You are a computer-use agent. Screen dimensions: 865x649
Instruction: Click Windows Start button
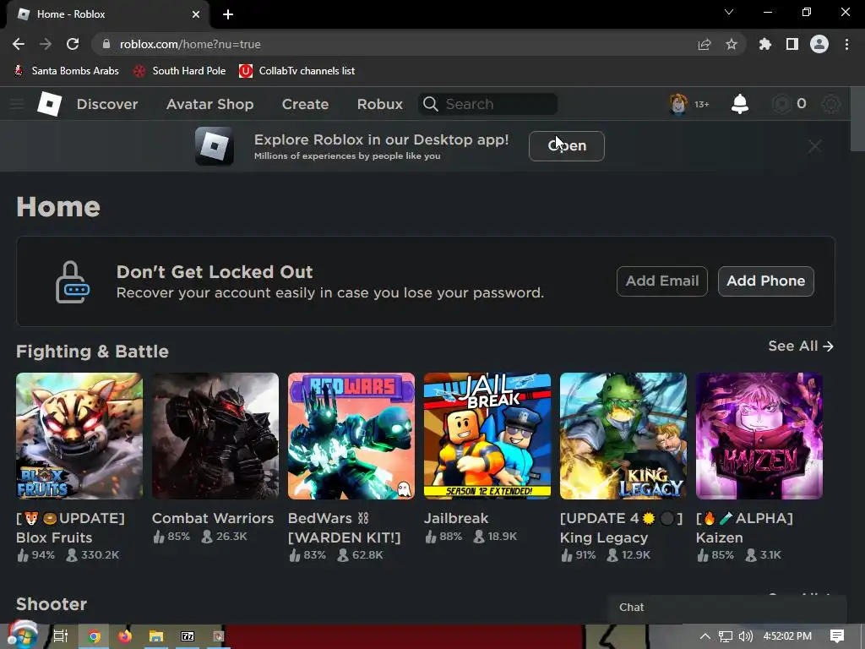pyautogui.click(x=22, y=635)
